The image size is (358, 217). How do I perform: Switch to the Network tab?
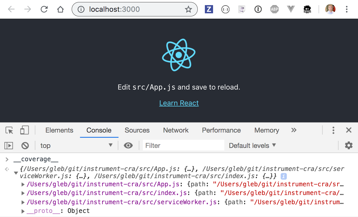(176, 130)
